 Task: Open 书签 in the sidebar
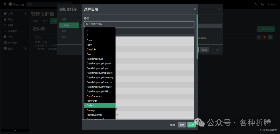(x=10, y=37)
